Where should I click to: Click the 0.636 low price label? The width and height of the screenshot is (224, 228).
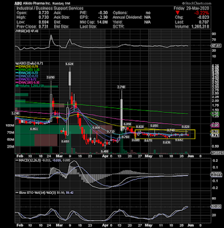(x=166, y=142)
